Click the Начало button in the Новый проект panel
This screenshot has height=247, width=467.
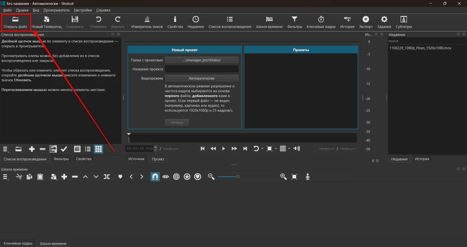point(177,123)
